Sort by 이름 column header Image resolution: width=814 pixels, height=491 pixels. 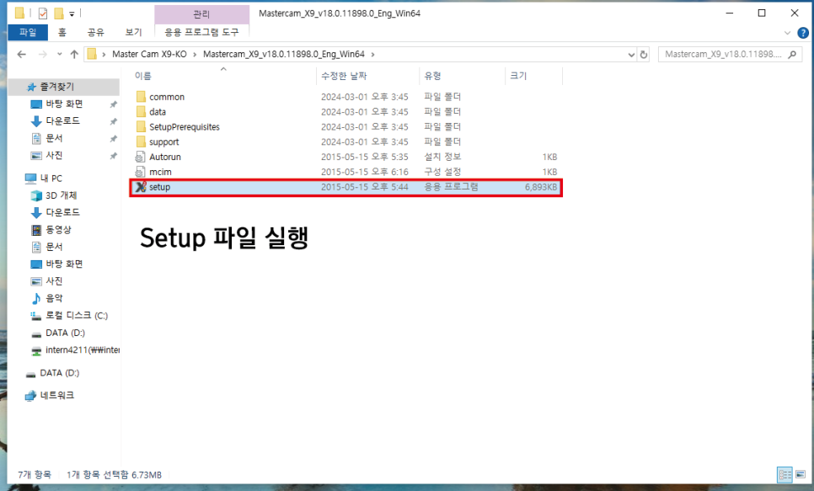click(x=143, y=76)
